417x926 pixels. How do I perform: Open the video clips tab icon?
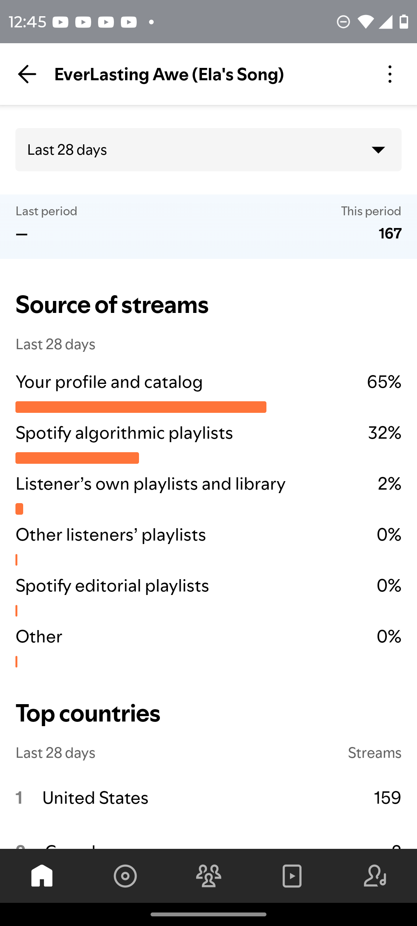[292, 876]
